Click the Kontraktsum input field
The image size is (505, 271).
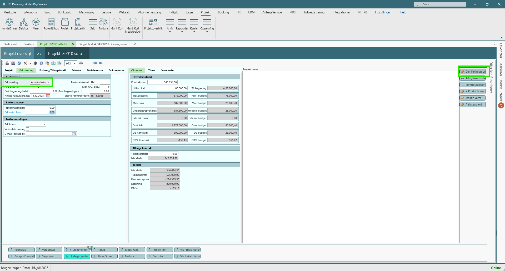click(163, 82)
